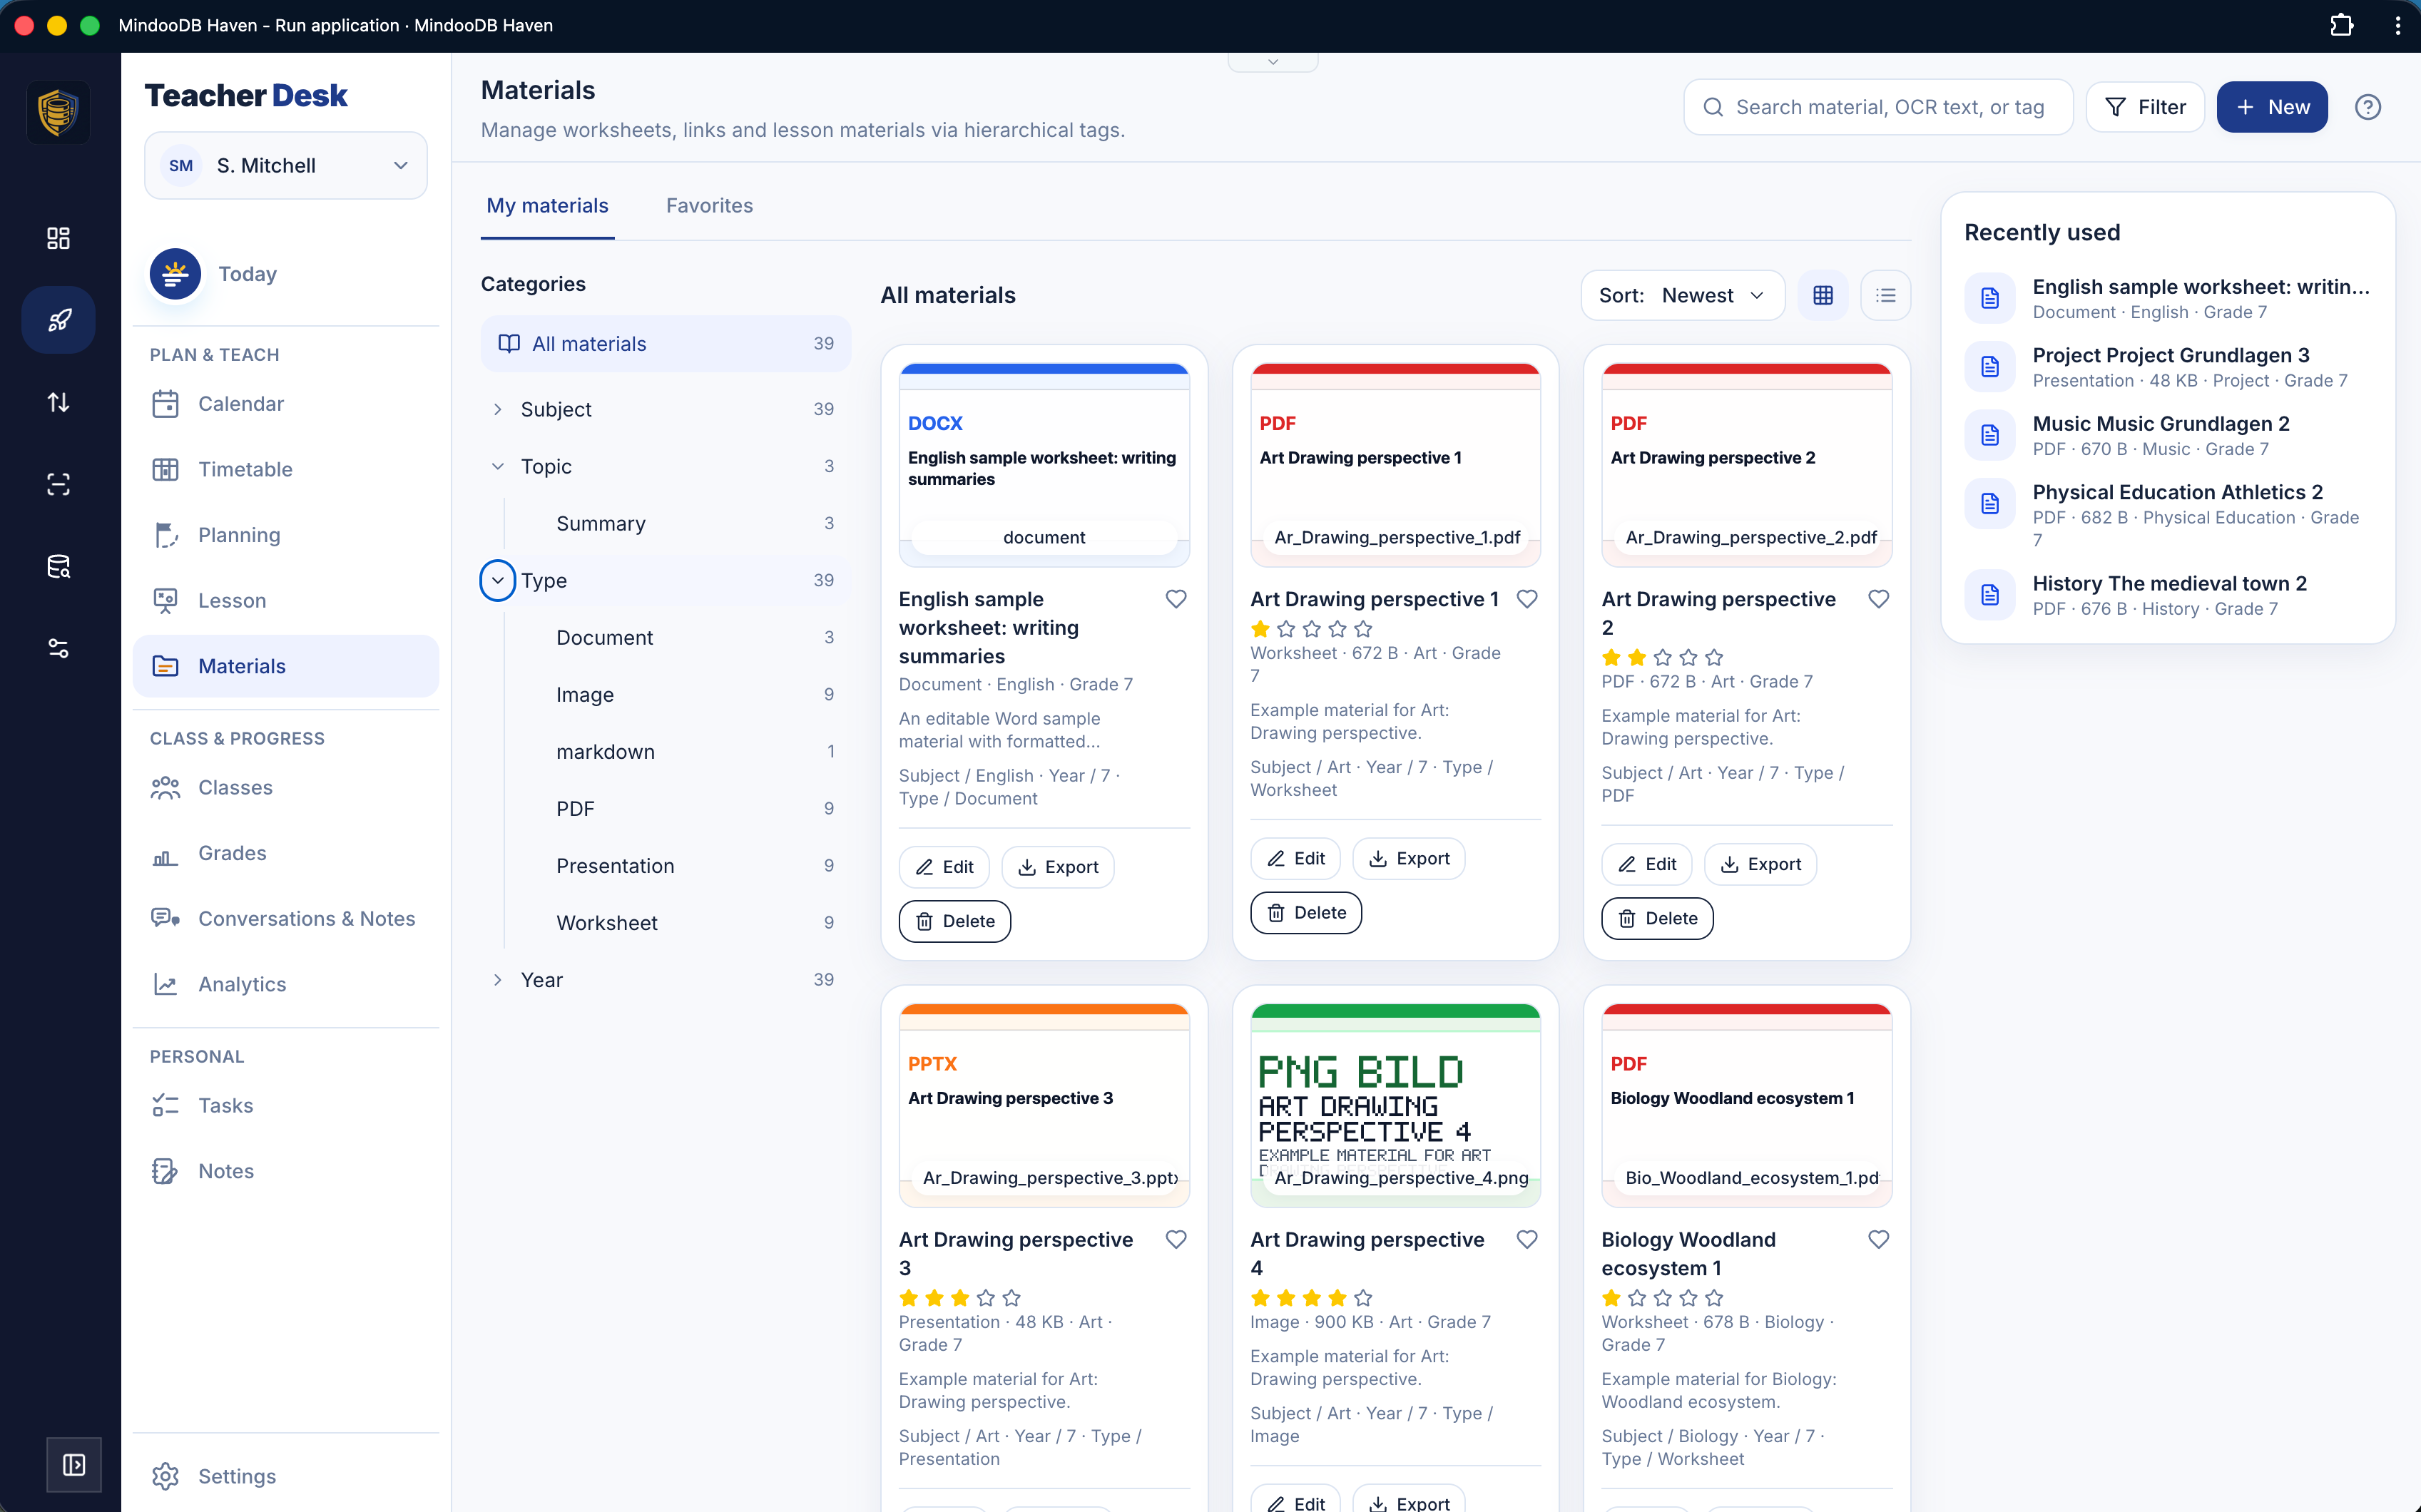
Task: Open Today in the sidebar
Action: coord(286,274)
